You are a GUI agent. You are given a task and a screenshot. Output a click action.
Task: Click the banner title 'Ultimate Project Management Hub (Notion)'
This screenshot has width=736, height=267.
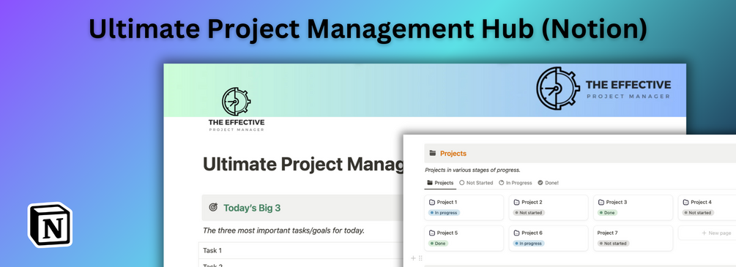(x=368, y=29)
